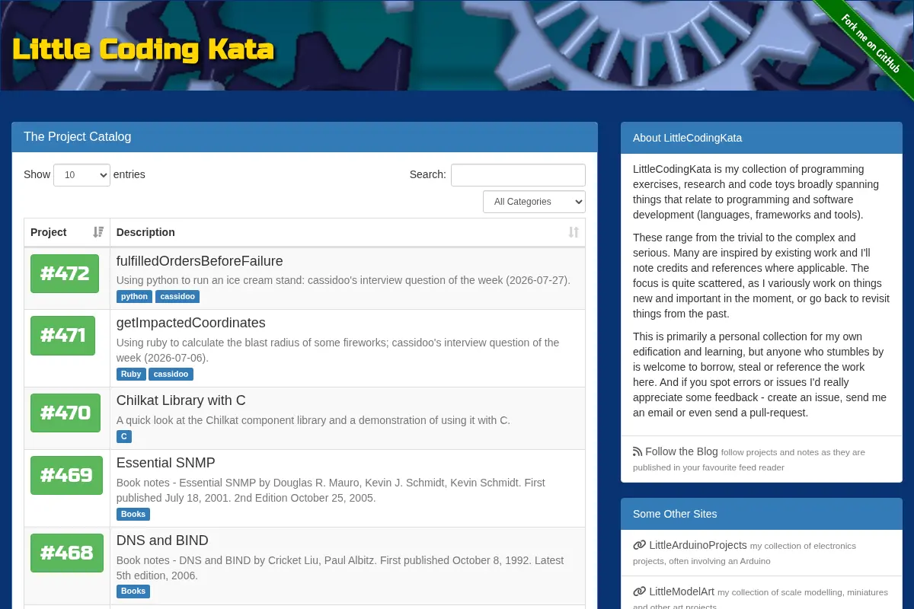The height and width of the screenshot is (609, 914).
Task: Open project #468 button
Action: click(x=67, y=553)
